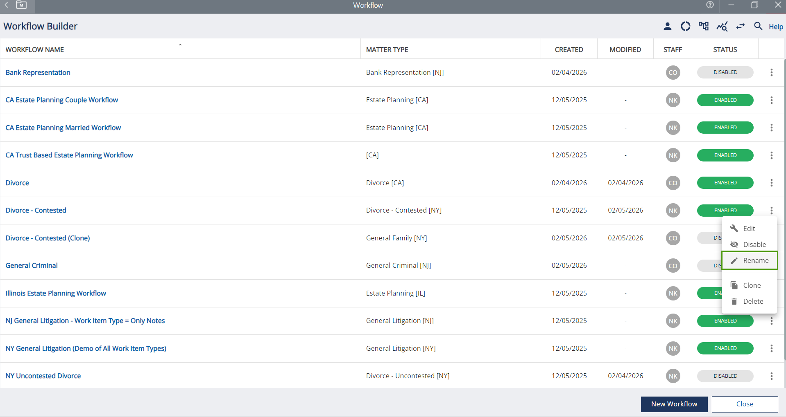Toggle DISABLED status for NY Uncontested Divorce
Screen dimensions: 786x417
(x=725, y=376)
